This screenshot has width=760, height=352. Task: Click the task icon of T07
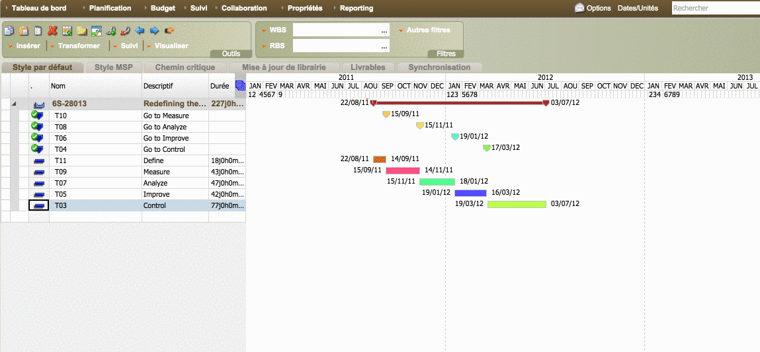(x=39, y=183)
